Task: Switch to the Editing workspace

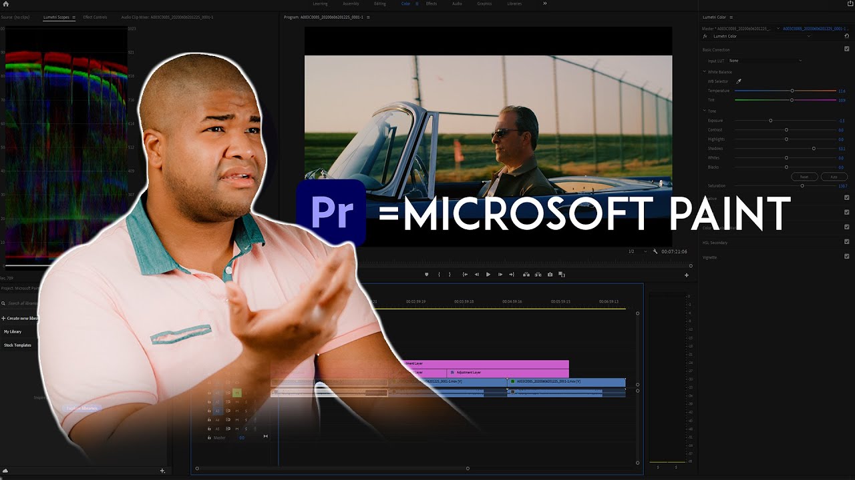Action: click(380, 4)
